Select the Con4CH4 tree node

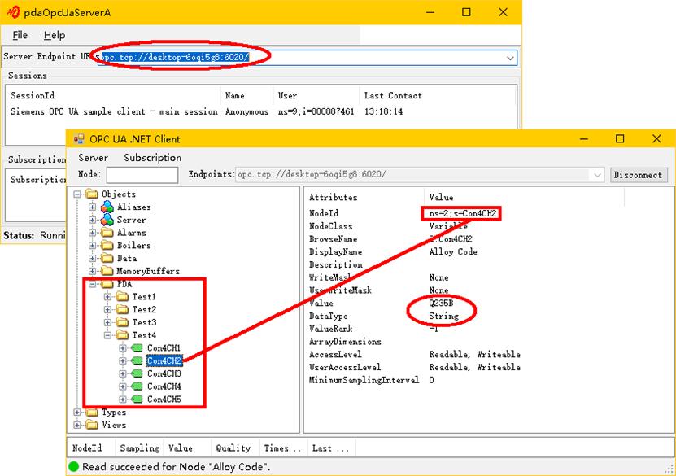(164, 386)
